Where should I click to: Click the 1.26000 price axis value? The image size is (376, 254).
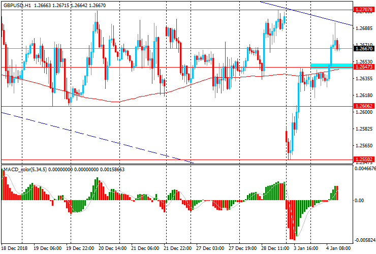364,112
